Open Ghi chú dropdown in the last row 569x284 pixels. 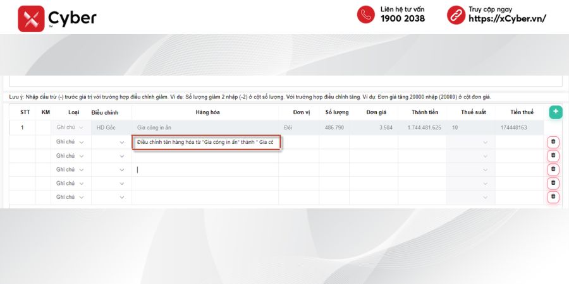[x=70, y=197]
